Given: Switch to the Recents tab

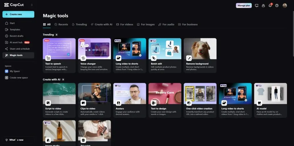Looking at the screenshot, I should (61, 25).
